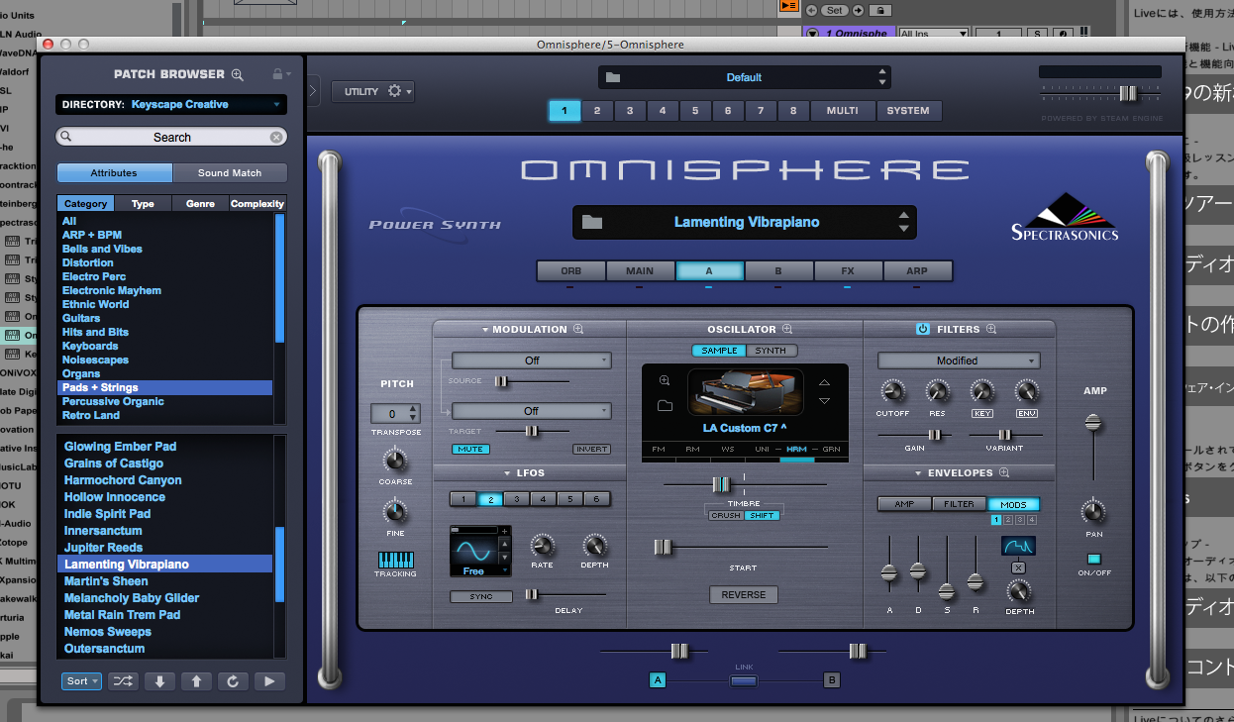Toggle the modulation Mute button
Screen dimensions: 1234x722
coord(471,449)
